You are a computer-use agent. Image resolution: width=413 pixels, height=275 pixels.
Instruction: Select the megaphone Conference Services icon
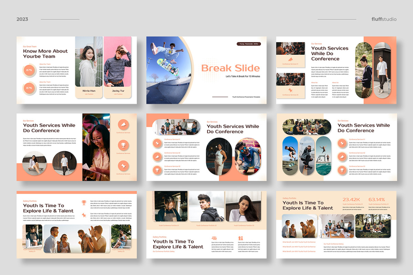pos(123,124)
